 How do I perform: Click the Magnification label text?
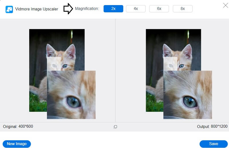coord(87,9)
